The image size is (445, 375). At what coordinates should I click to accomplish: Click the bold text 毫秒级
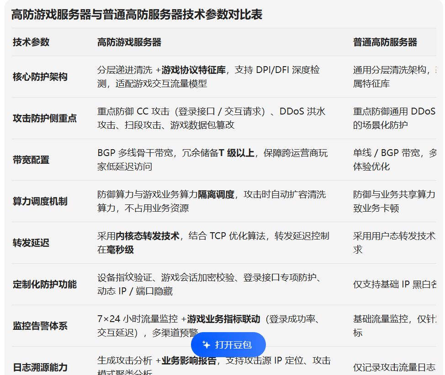point(120,250)
